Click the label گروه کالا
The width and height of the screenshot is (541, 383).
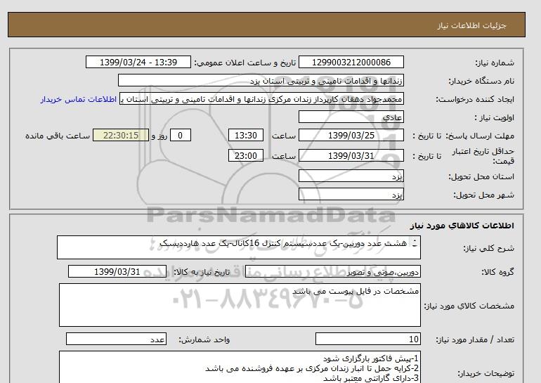(498, 272)
